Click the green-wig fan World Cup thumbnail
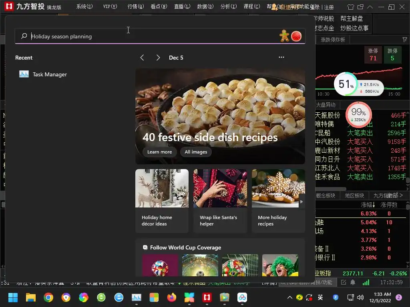410x307 pixels. (280, 265)
